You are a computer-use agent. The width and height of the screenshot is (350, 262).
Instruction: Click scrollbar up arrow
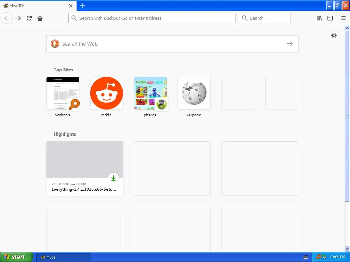coord(347,28)
